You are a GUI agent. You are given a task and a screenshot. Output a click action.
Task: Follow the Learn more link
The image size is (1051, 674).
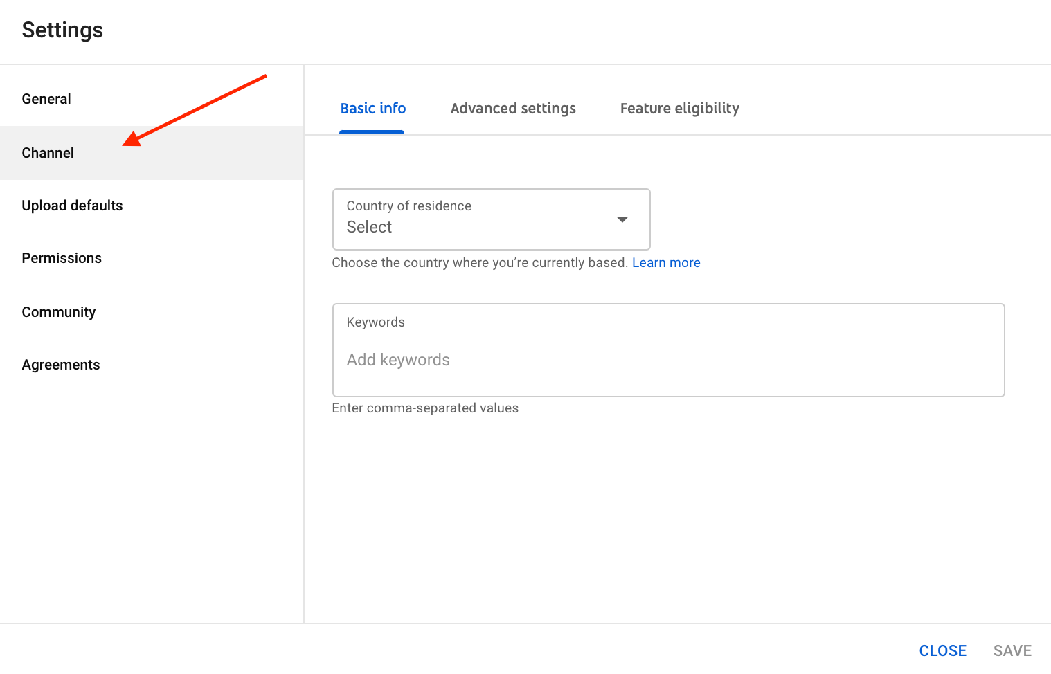[666, 263]
